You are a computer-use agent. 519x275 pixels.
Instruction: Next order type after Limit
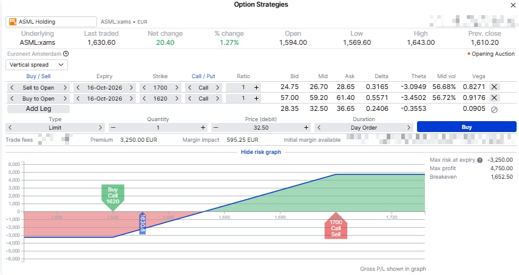pyautogui.click(x=100, y=127)
